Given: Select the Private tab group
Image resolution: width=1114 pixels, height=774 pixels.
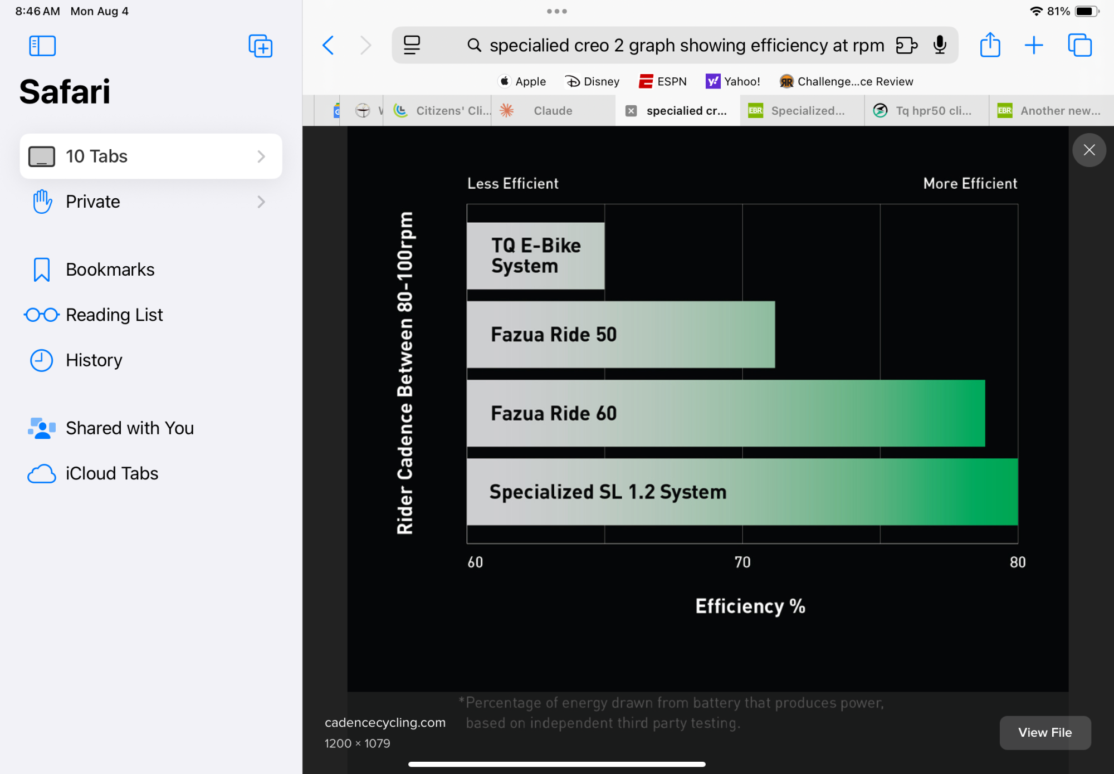Looking at the screenshot, I should (x=150, y=202).
